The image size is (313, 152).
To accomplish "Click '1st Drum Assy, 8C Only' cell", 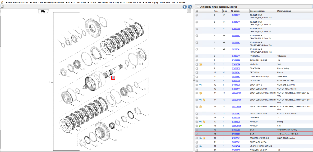I will coord(286,130).
